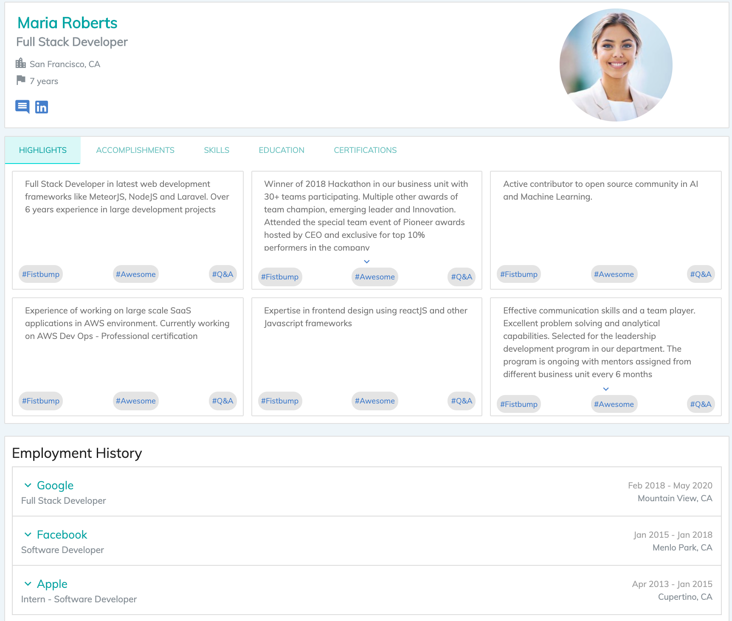The width and height of the screenshot is (732, 621).
Task: Fistbump the reactJS frontend card
Action: [x=280, y=401]
